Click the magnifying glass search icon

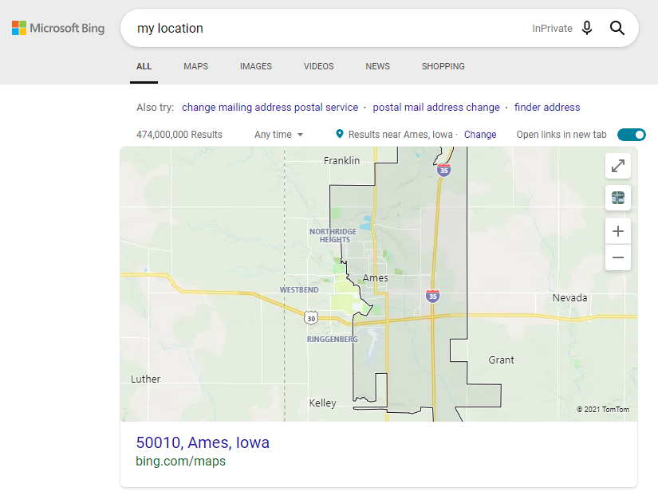coord(617,29)
